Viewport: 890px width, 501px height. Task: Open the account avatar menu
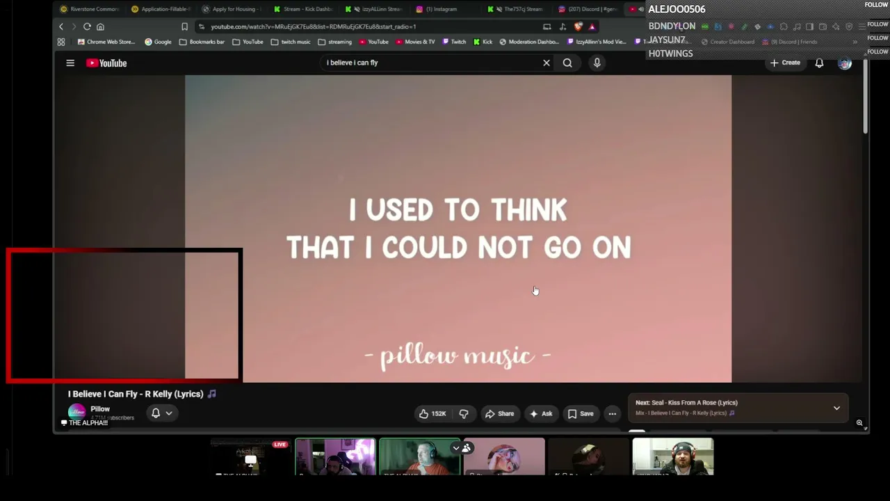pos(845,63)
